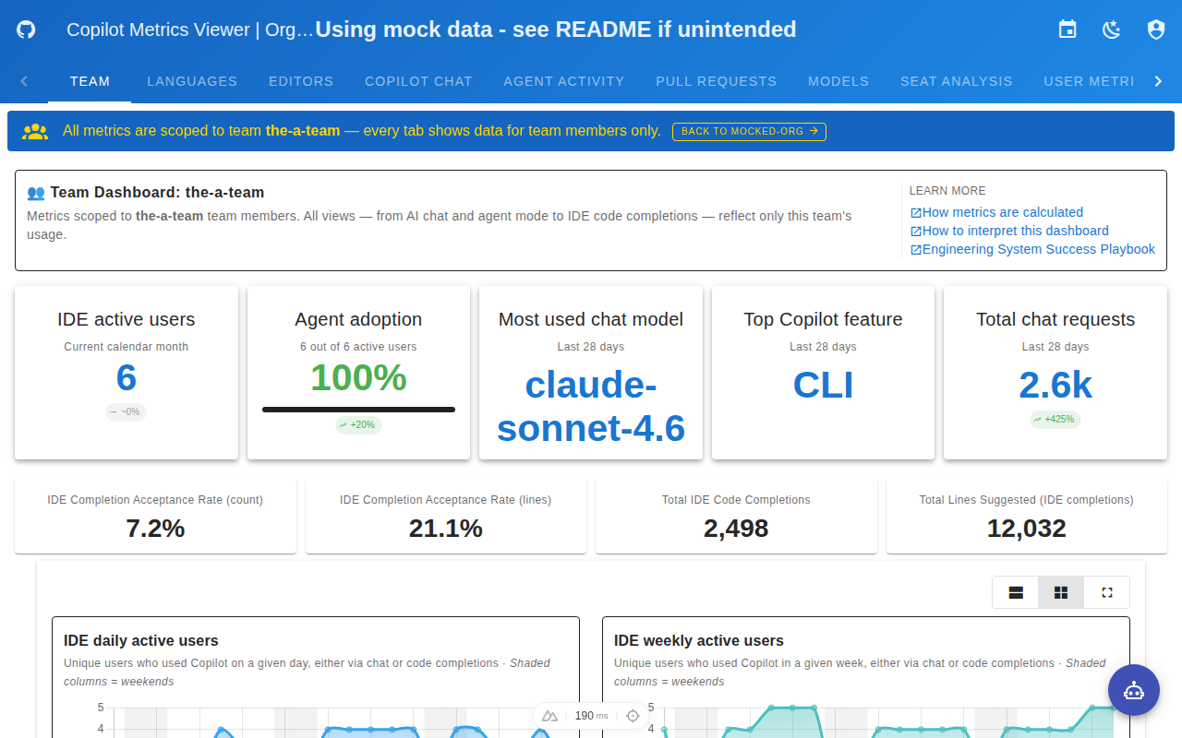Click the 'IDE active users' card title

pos(127,319)
